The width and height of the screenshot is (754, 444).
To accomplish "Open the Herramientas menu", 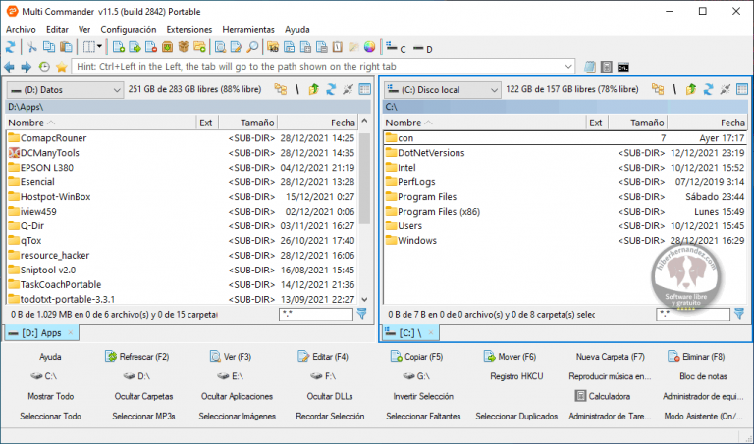I will click(248, 30).
